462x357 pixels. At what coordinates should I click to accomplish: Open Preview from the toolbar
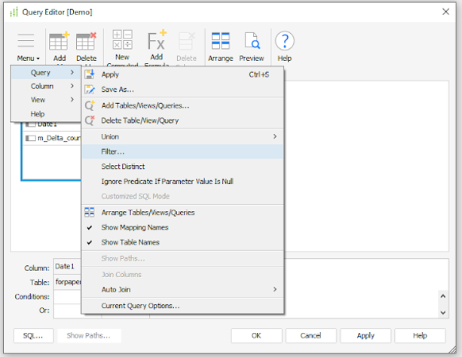[251, 45]
